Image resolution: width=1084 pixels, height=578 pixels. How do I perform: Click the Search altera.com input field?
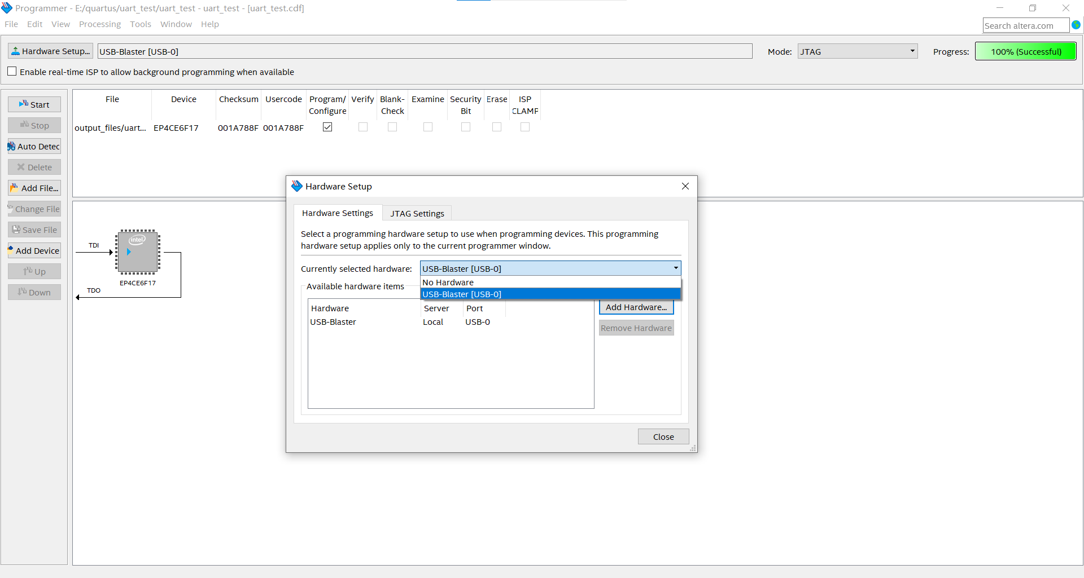[x=1025, y=25]
